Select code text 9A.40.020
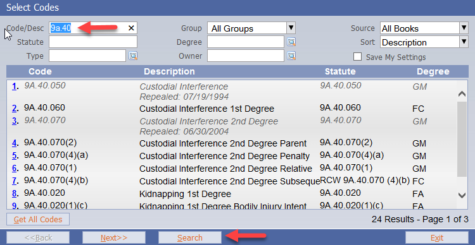 (x=44, y=193)
